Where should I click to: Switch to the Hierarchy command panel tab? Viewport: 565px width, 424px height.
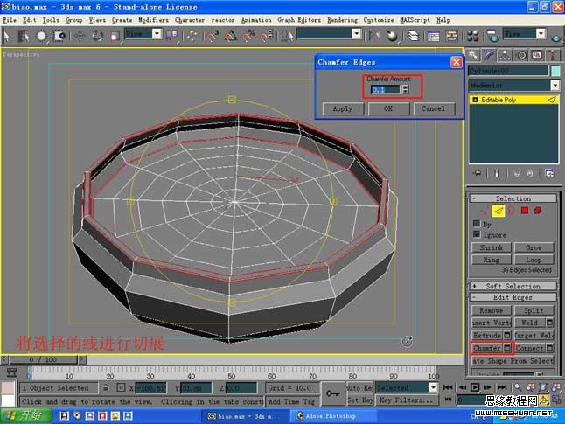[x=505, y=55]
